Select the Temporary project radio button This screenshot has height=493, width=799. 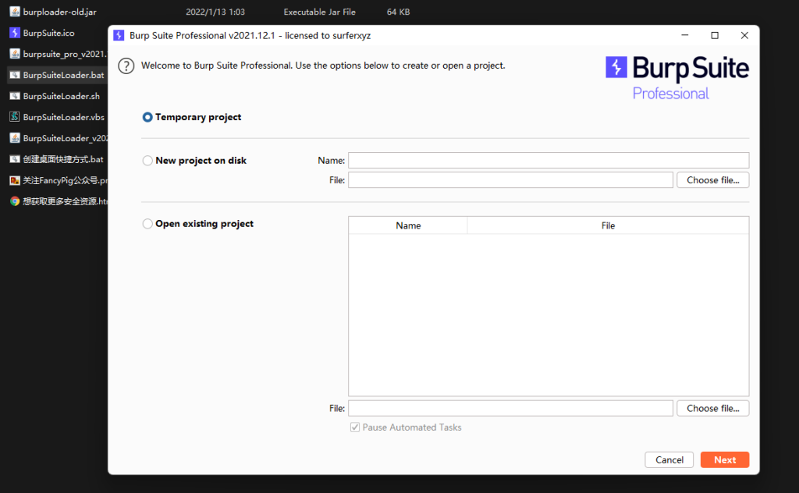tap(147, 118)
